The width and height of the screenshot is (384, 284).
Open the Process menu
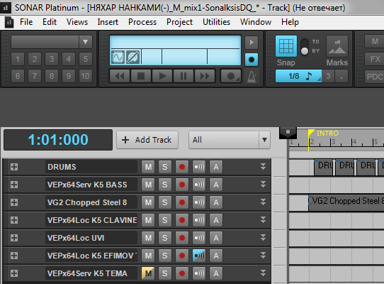(142, 22)
